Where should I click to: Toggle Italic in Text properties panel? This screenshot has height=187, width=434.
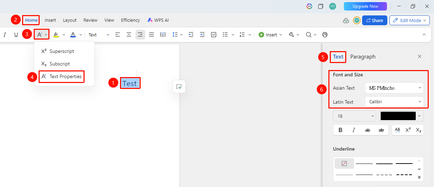click(354, 130)
